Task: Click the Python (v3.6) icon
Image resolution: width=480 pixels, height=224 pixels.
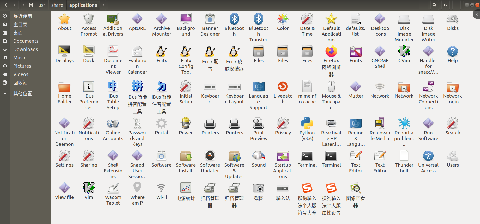Action: click(307, 123)
